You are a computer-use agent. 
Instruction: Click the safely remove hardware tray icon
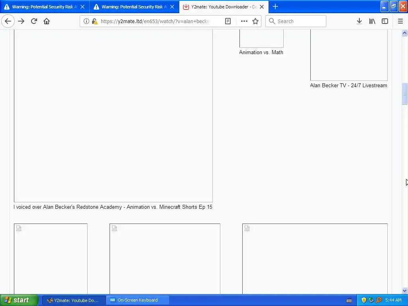(x=371, y=300)
